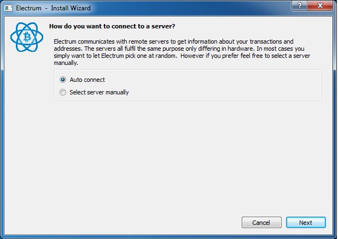Click the Electrum atom logo
Image resolution: width=338 pixels, height=239 pixels.
point(26,38)
